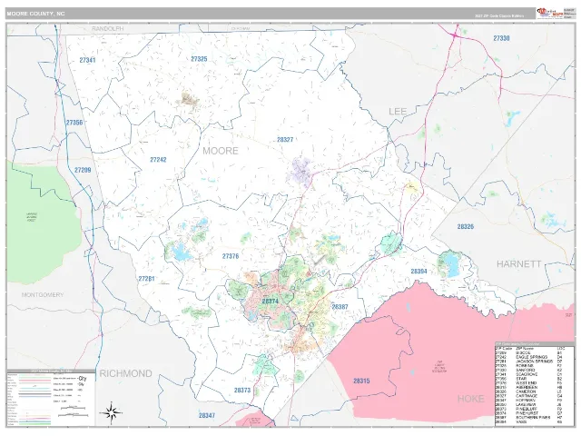Image resolution: width=581 pixels, height=436 pixels.
Task: Select ZIP code label 28374
Action: [x=270, y=301]
